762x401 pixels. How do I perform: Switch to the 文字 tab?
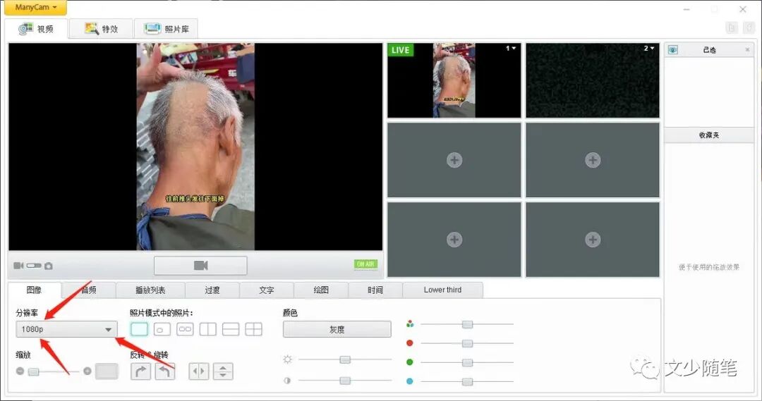[x=266, y=290]
